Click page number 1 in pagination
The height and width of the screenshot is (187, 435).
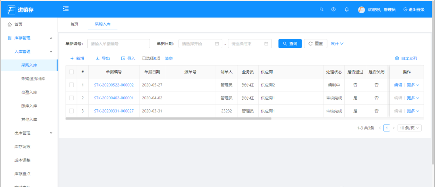[x=387, y=128]
